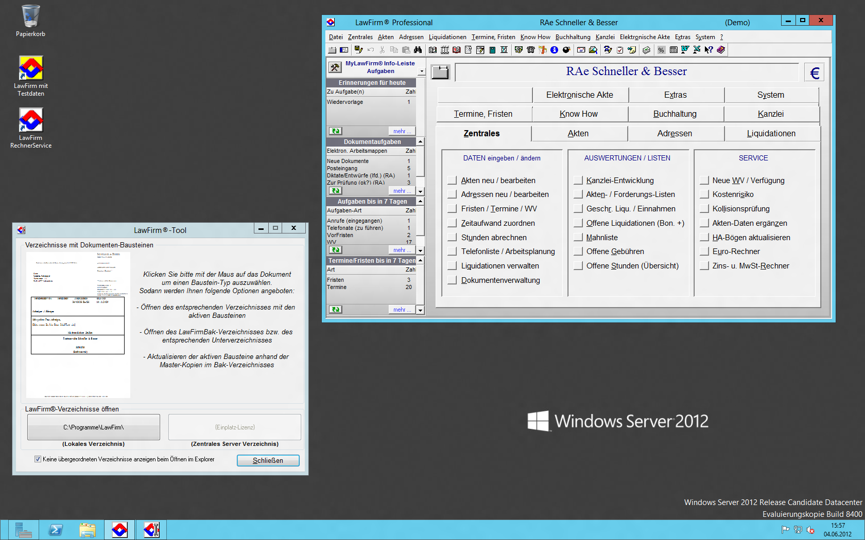Check the 'Kollisionsprüfung' box
This screenshot has height=540, width=865.
tap(704, 209)
